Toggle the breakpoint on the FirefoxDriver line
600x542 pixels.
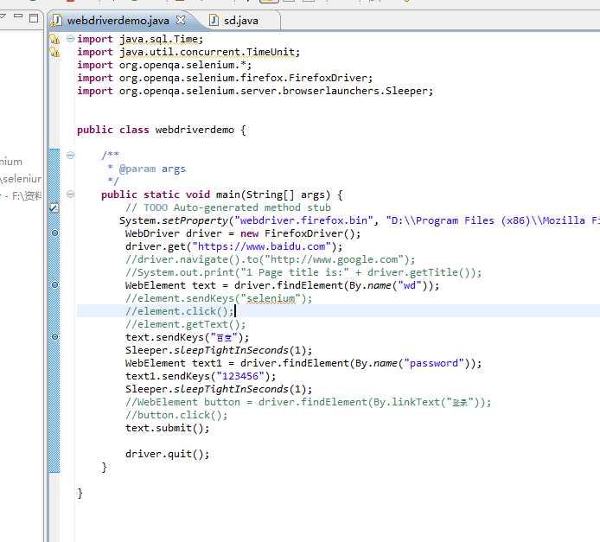(x=54, y=233)
